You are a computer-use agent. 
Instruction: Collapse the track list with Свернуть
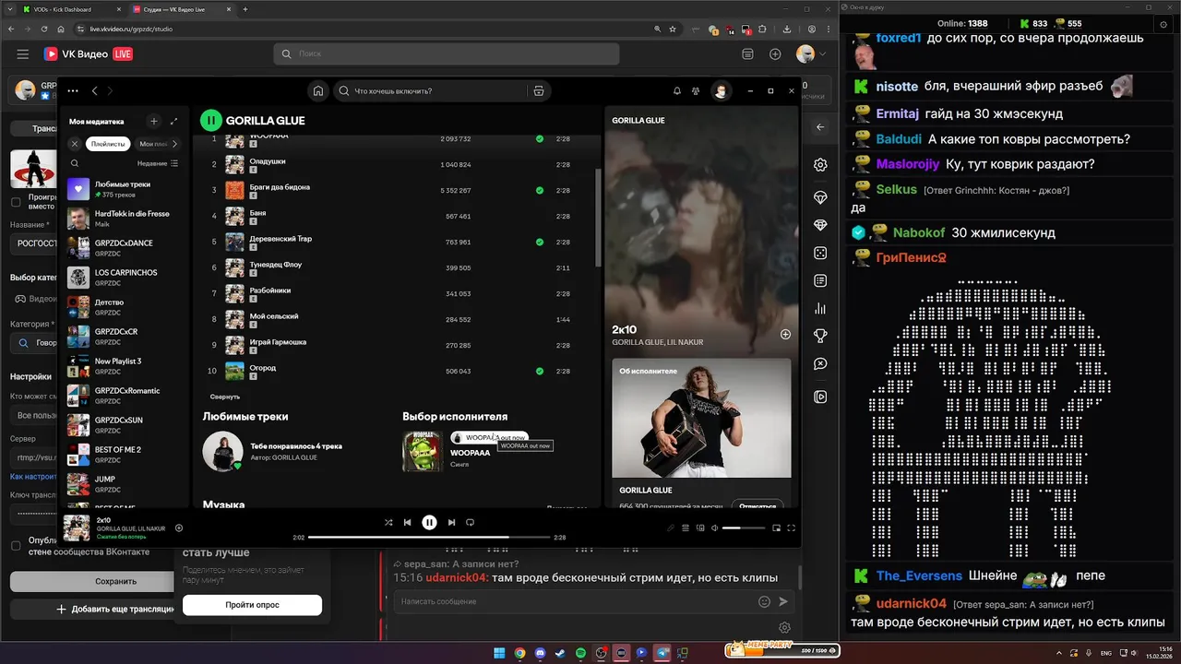[x=225, y=397]
